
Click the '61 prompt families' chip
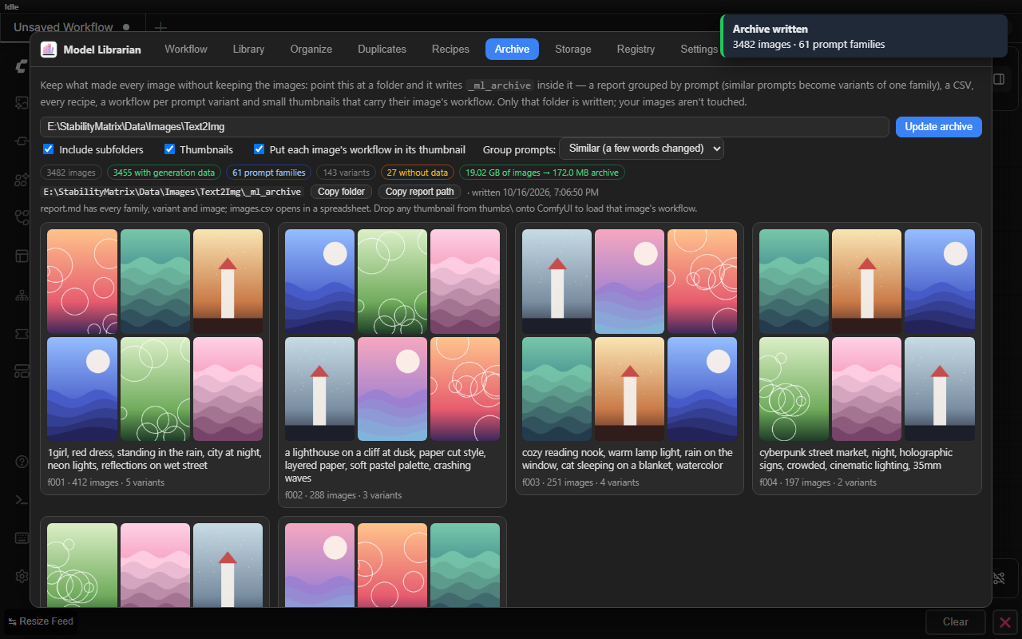pyautogui.click(x=269, y=173)
